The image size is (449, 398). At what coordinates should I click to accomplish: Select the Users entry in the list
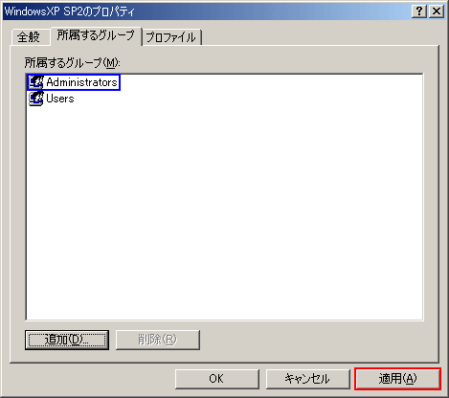(x=52, y=99)
